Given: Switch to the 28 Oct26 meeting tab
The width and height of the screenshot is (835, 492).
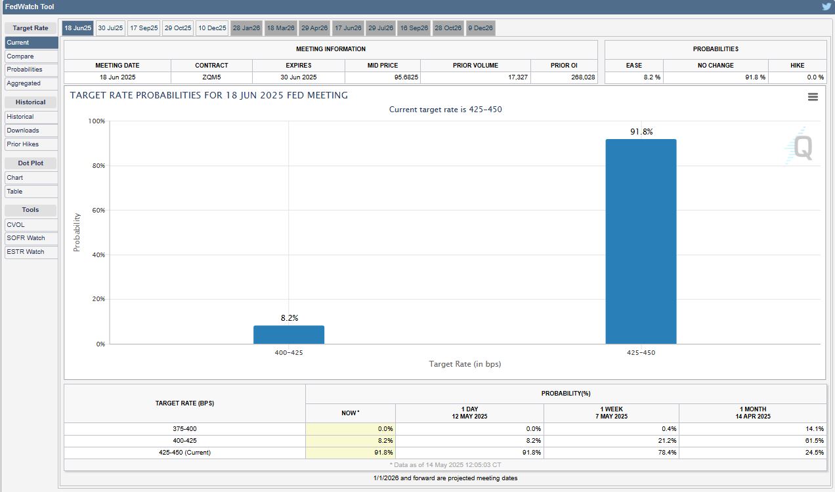Looking at the screenshot, I should pos(448,28).
